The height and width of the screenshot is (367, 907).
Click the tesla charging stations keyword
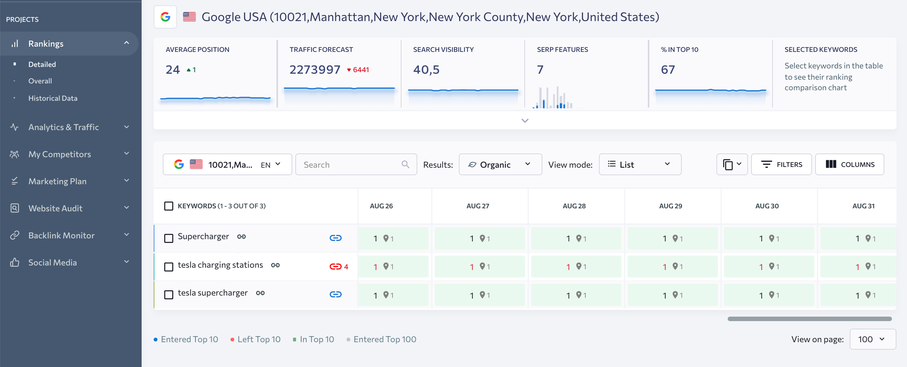point(220,265)
